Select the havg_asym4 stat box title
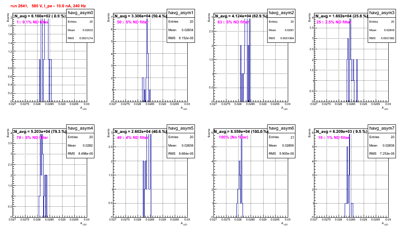The height and width of the screenshot is (231, 402). (80, 128)
